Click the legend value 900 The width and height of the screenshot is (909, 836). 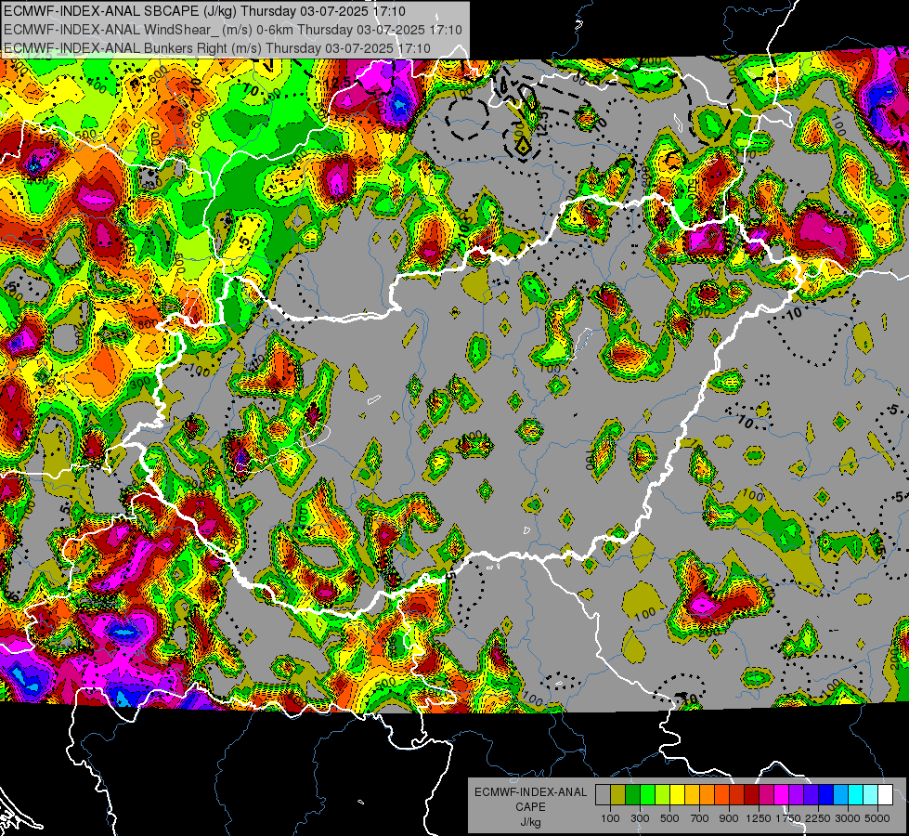click(x=729, y=818)
